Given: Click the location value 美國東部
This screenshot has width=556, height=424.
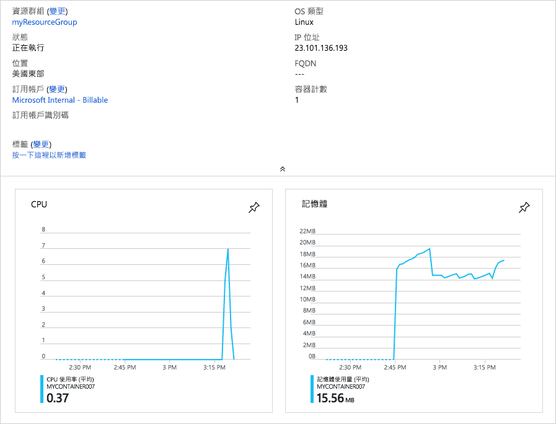Looking at the screenshot, I should coord(29,74).
